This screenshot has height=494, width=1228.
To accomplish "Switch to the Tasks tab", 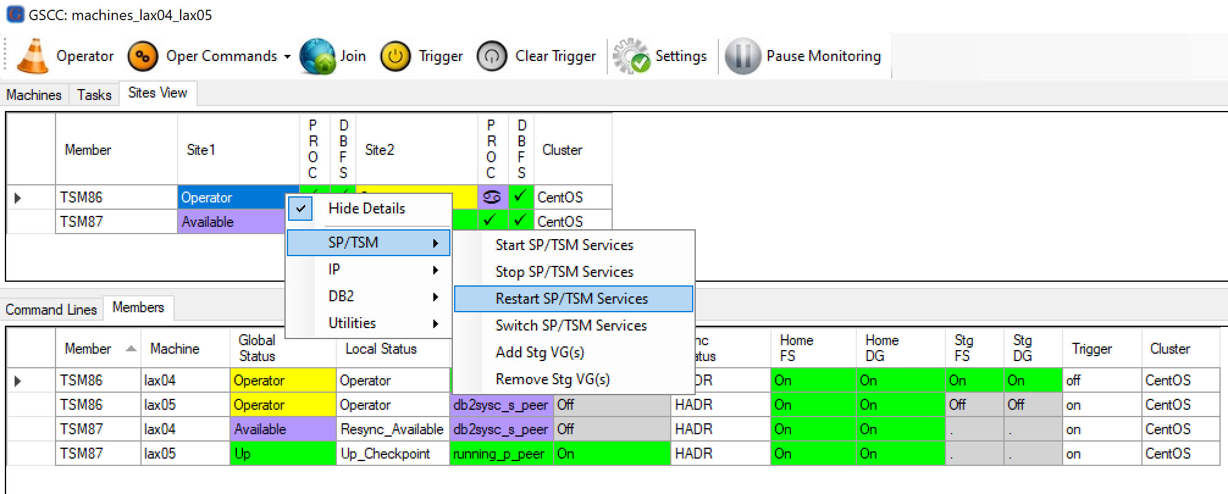I will coord(94,95).
